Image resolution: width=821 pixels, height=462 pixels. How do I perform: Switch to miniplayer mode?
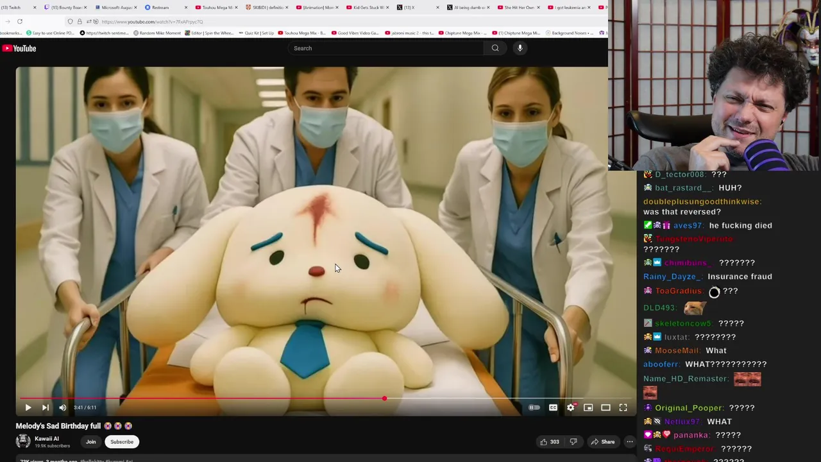[588, 407]
